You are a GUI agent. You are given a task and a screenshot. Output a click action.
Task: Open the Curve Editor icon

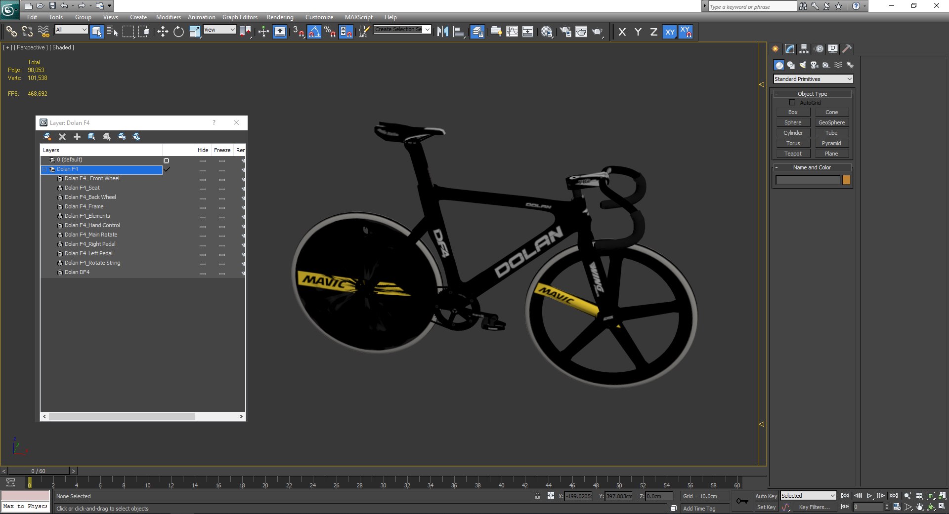click(x=512, y=32)
